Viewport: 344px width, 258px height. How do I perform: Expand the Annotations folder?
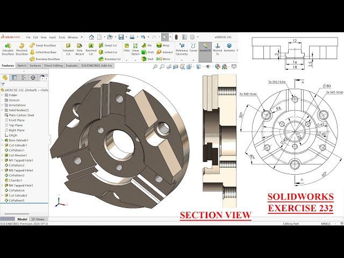click(x=2, y=105)
